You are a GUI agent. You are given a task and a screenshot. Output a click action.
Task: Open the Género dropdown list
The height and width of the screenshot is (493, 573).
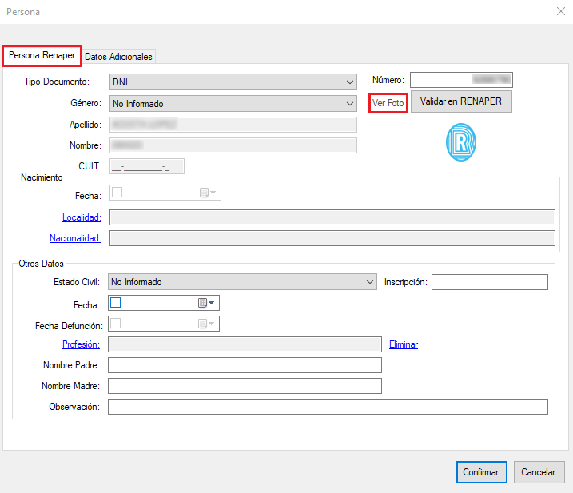(x=349, y=104)
